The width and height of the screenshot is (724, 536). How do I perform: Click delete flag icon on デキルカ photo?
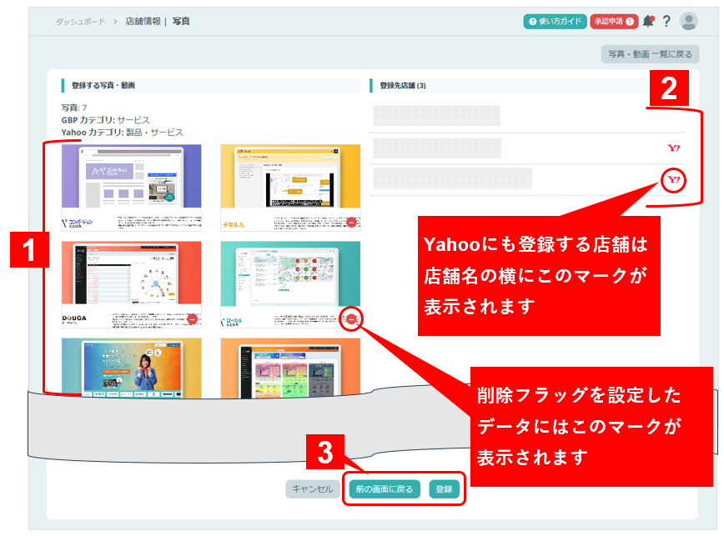[352, 222]
